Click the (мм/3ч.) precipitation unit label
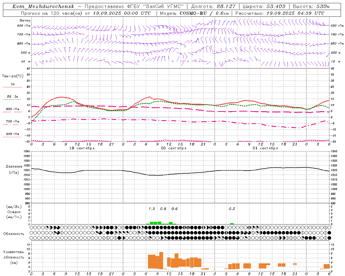The width and height of the screenshot is (345, 276). click(14, 207)
